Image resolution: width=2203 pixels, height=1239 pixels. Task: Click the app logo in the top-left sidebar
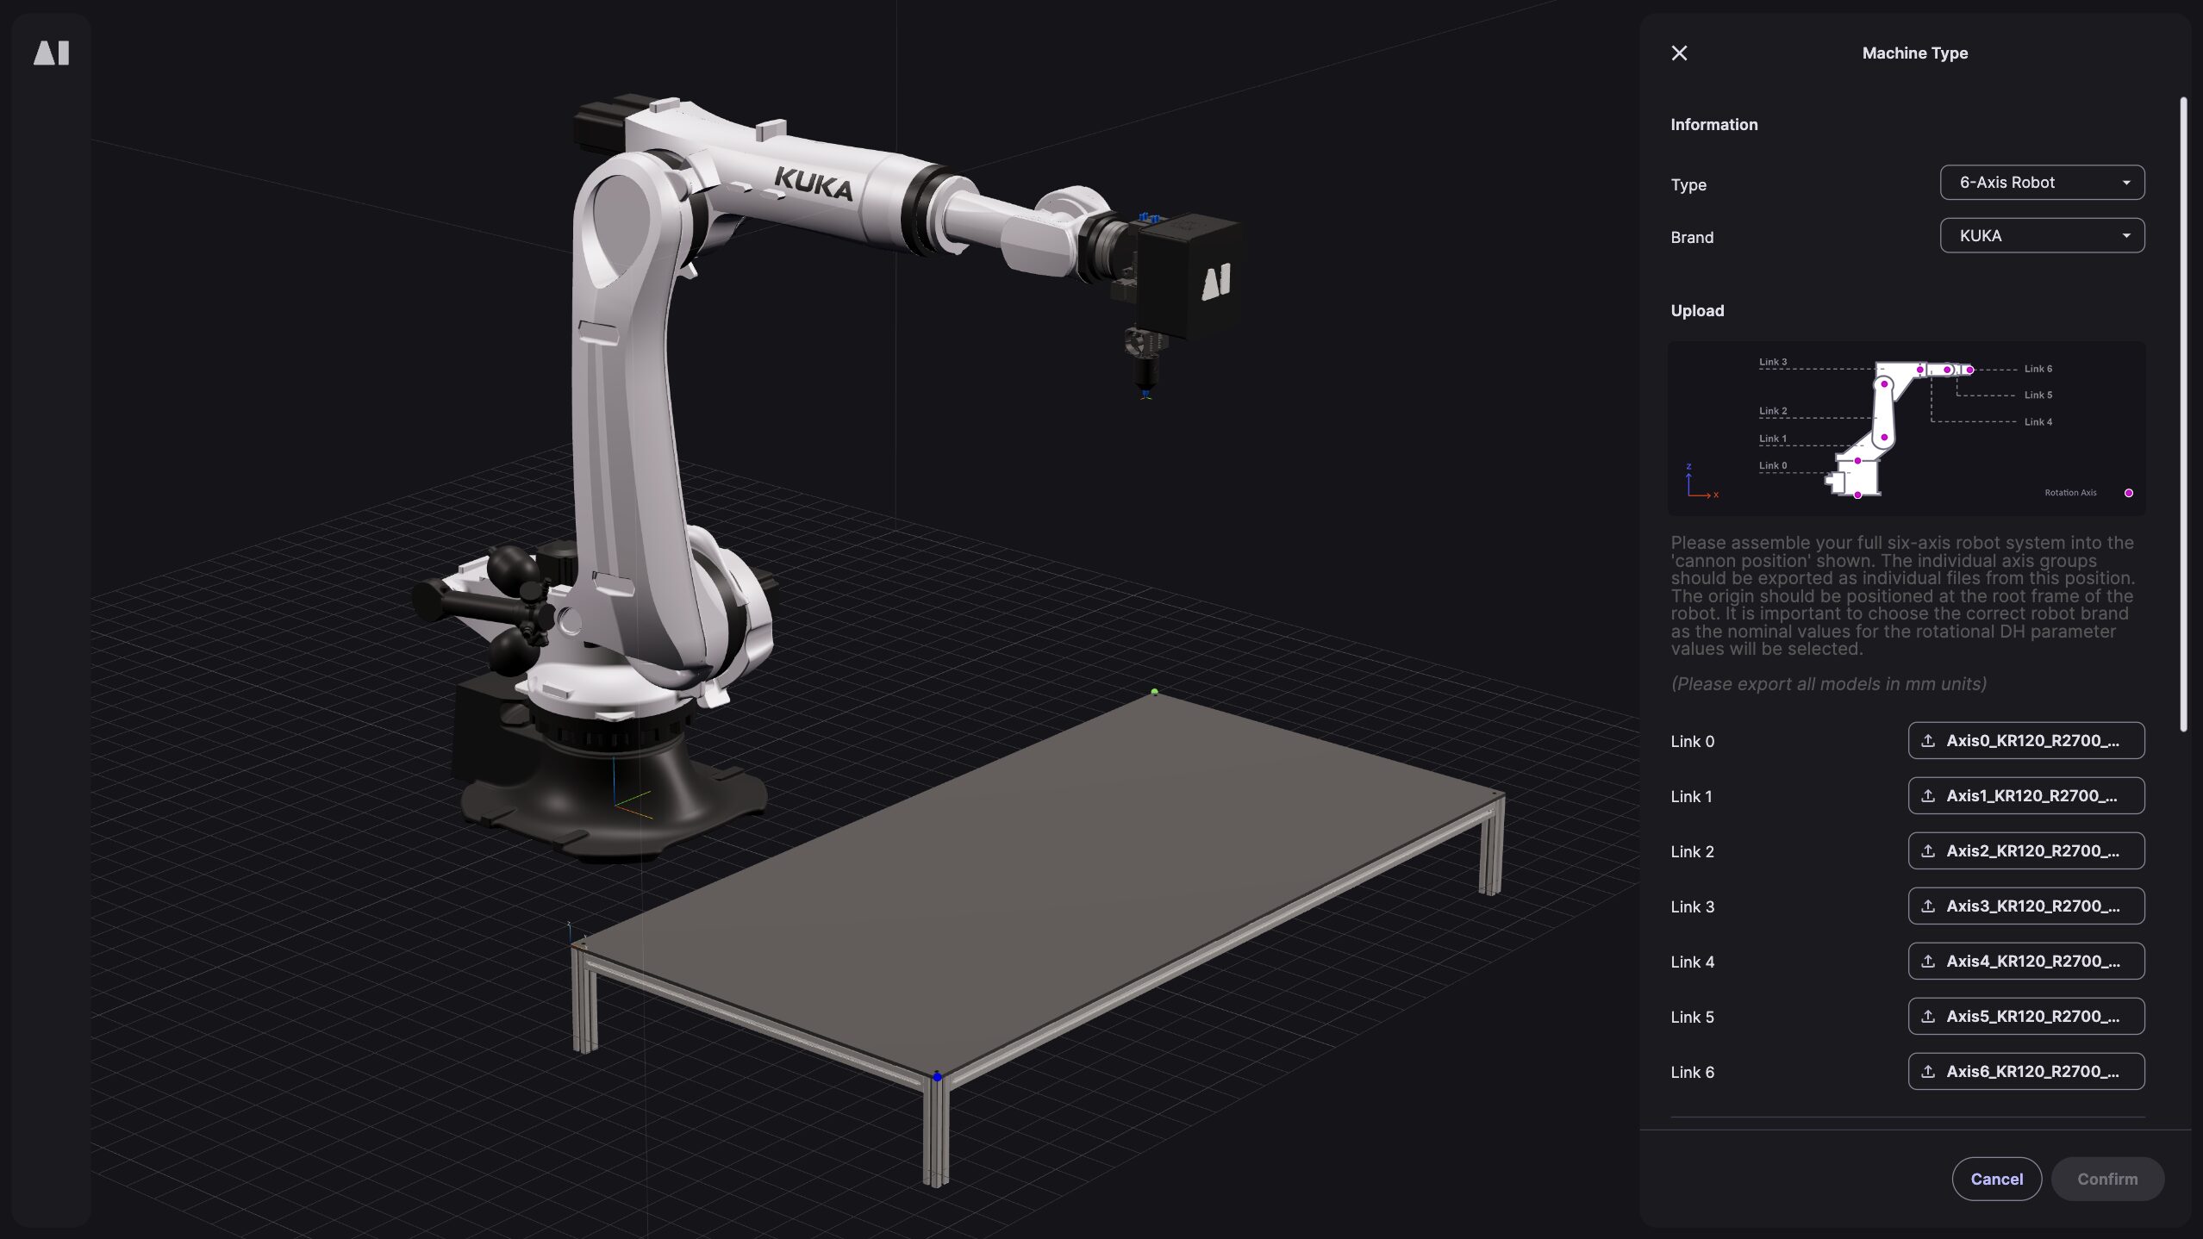click(x=52, y=53)
